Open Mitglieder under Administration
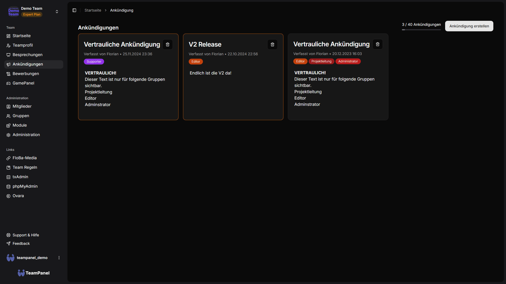The height and width of the screenshot is (284, 506). tap(34, 106)
